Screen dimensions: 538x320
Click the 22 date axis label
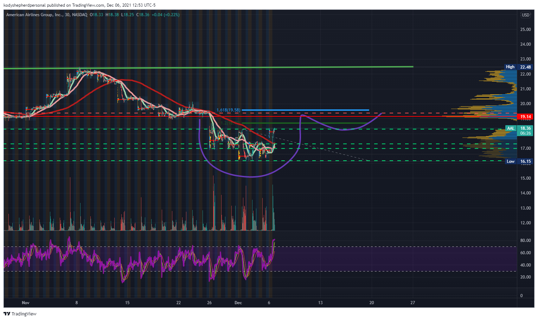click(179, 302)
